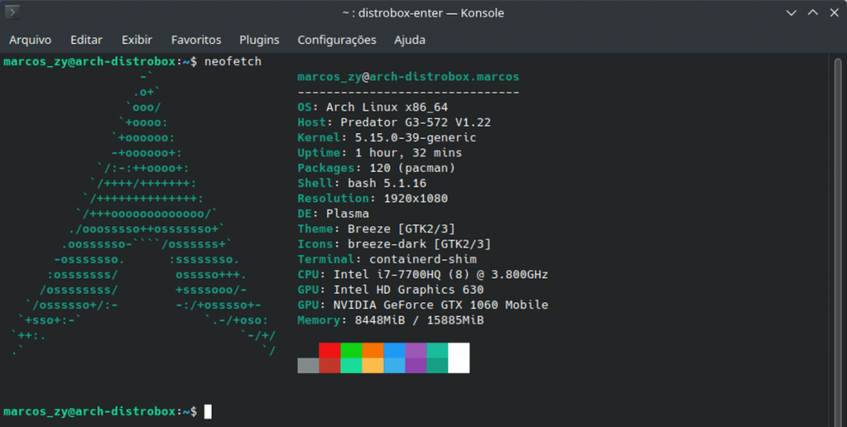Click the 'bash 5.1.16' shell value

coord(387,183)
